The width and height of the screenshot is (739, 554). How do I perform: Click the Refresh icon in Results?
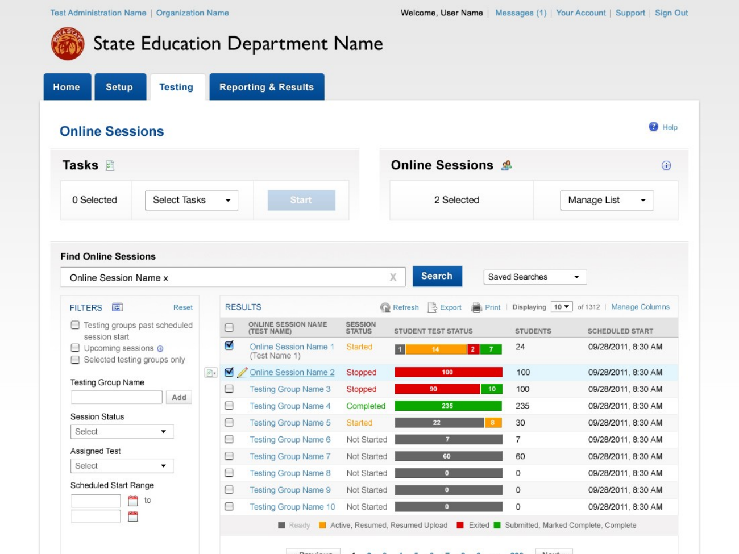[385, 307]
